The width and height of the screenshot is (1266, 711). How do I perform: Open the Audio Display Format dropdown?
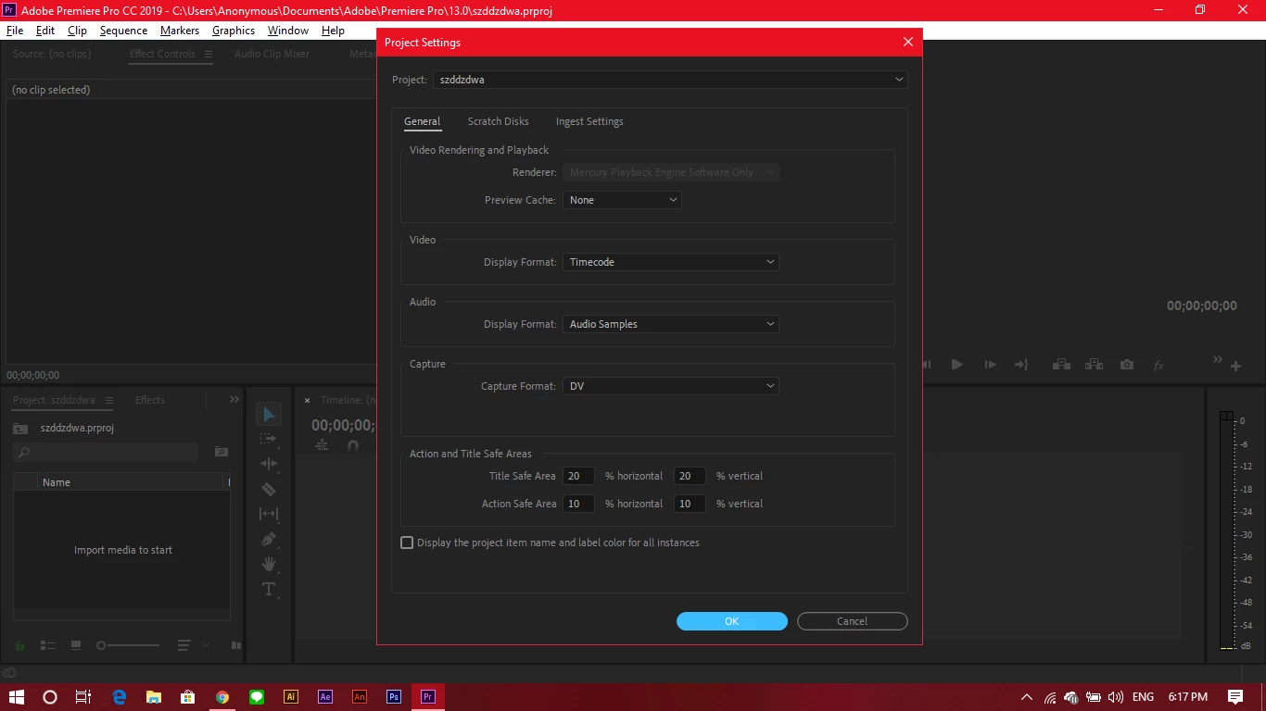[671, 324]
